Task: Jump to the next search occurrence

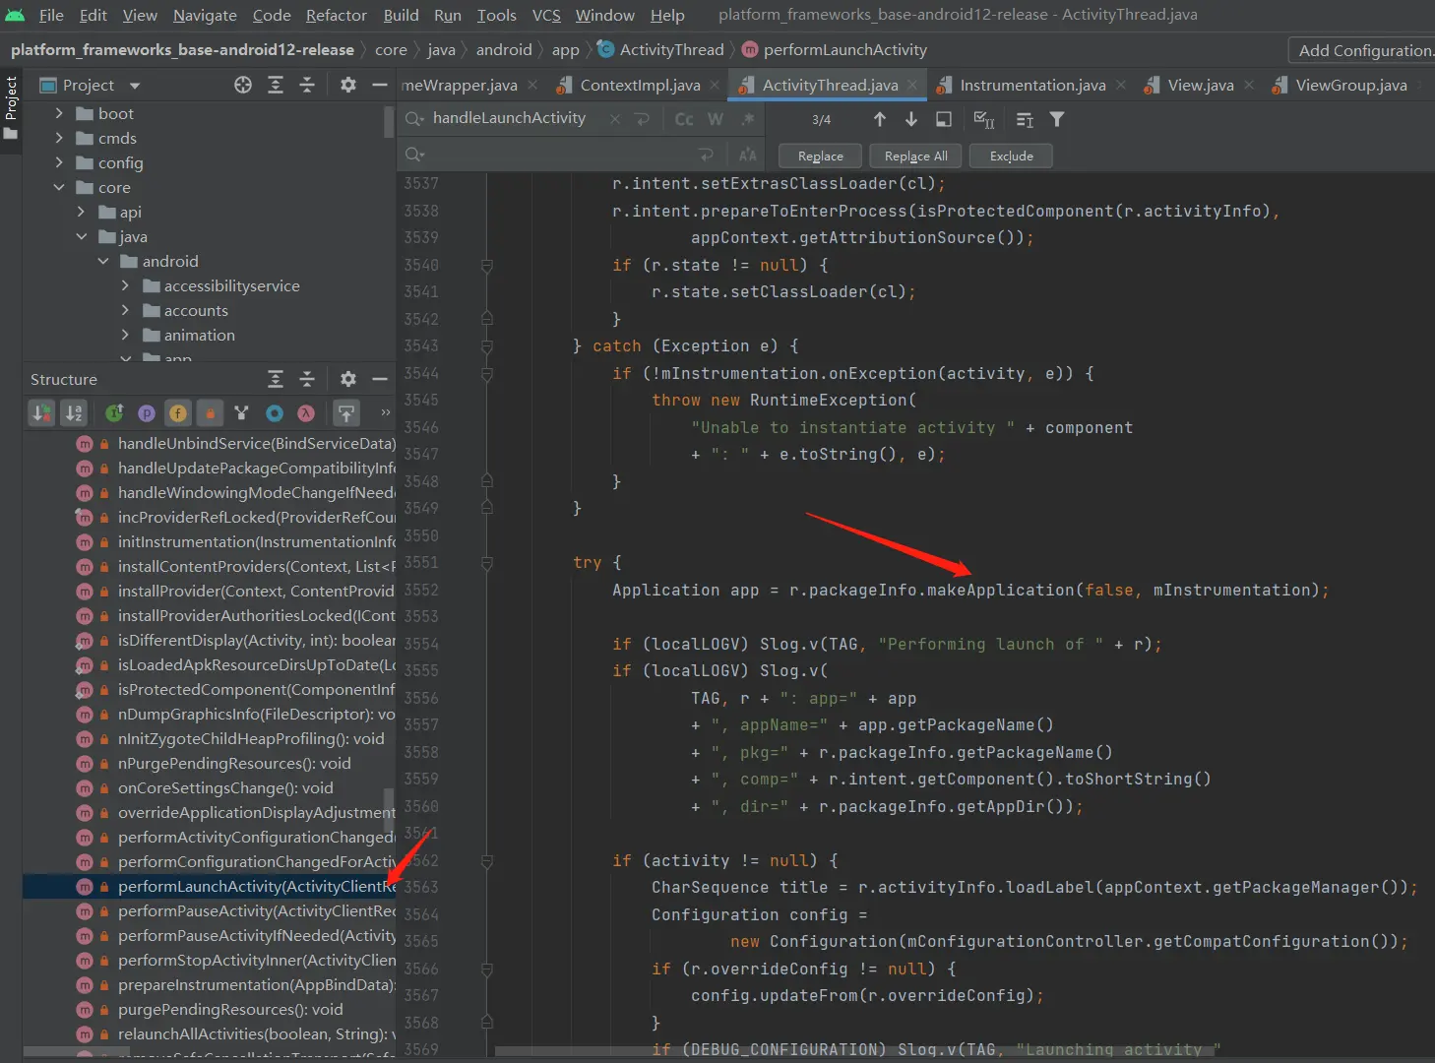Action: tap(911, 119)
